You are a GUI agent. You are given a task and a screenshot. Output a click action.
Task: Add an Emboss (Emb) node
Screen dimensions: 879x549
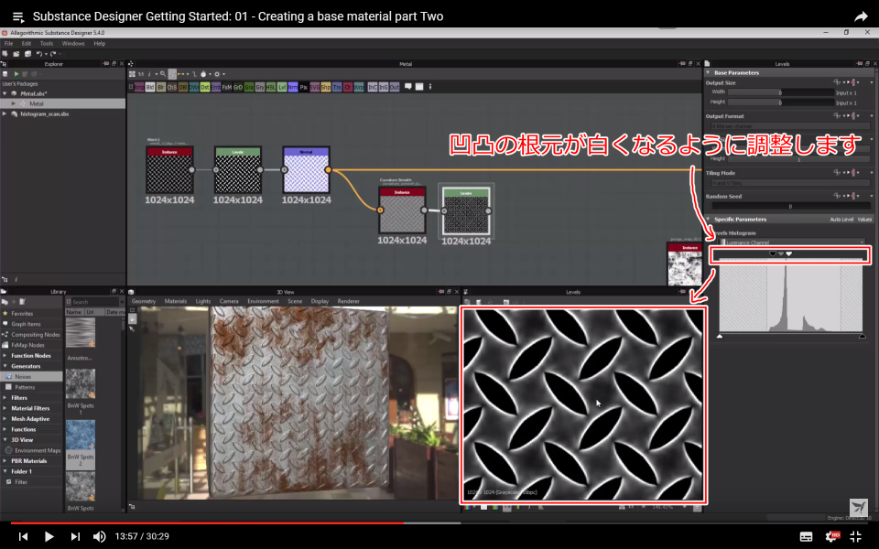point(216,87)
